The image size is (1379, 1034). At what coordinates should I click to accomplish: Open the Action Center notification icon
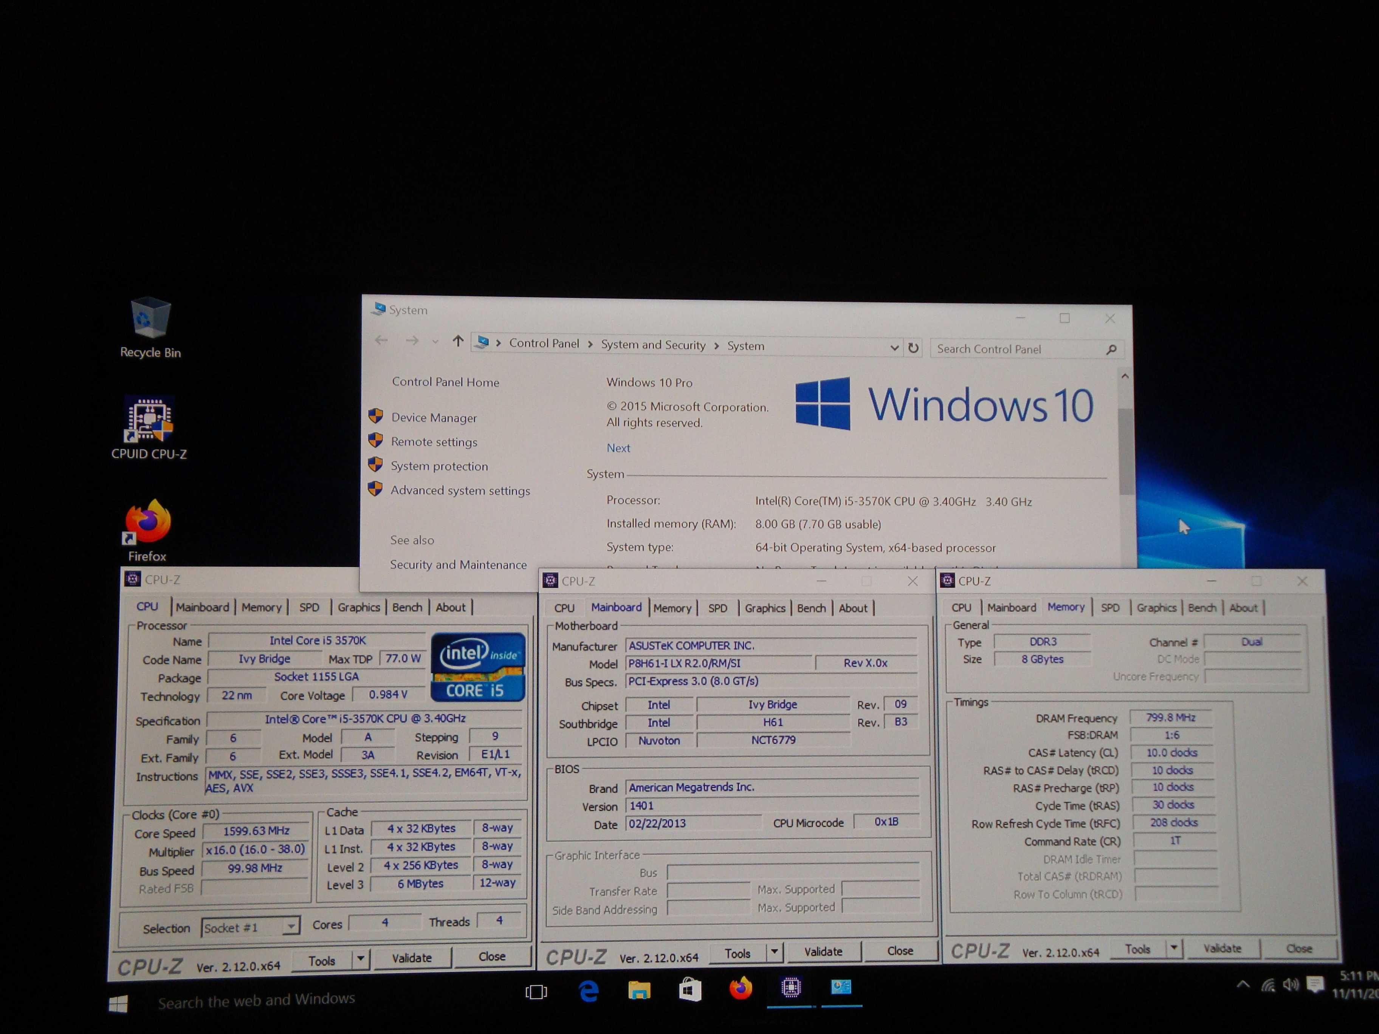(1315, 985)
